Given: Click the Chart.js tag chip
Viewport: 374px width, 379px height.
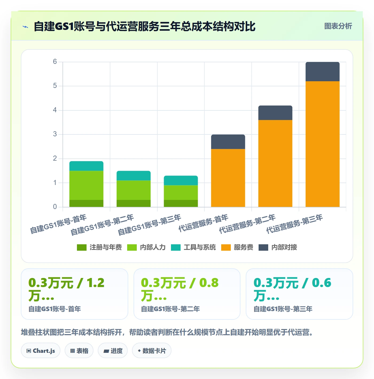Looking at the screenshot, I should click(x=41, y=351).
